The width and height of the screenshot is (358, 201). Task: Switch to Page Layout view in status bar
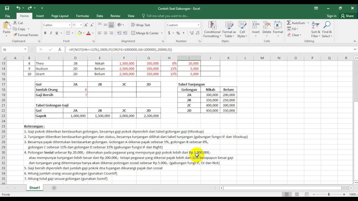297,194
